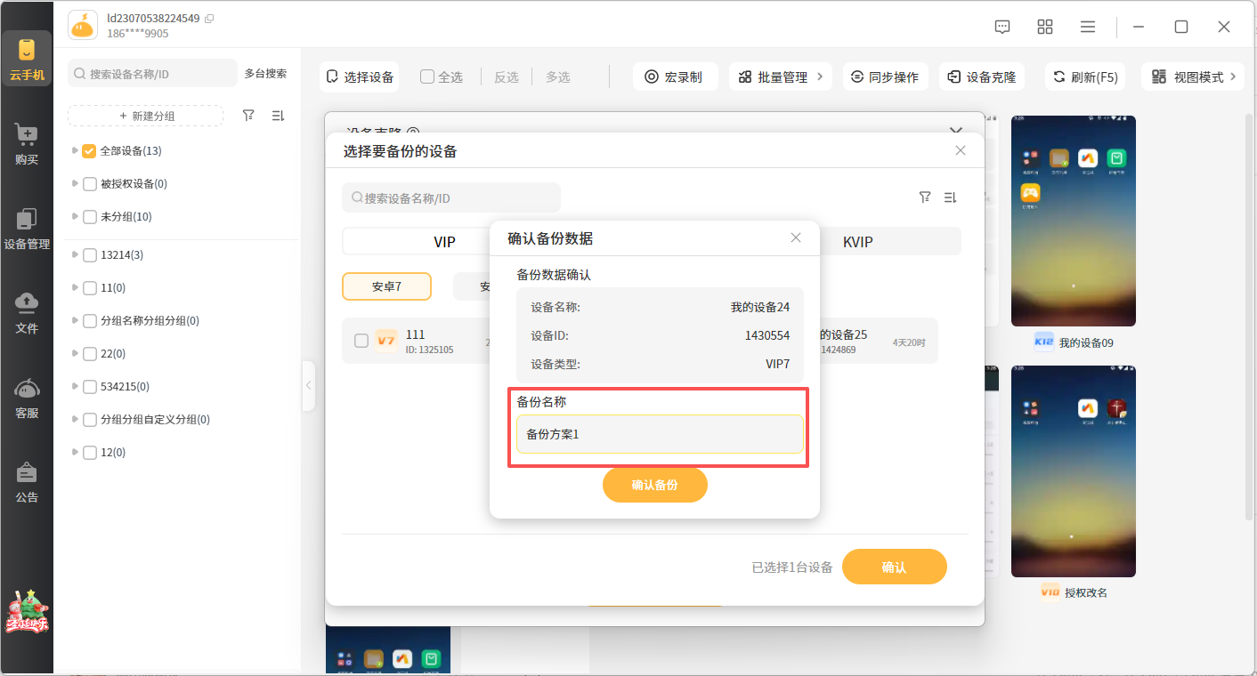Click the 备份名称 input field

[659, 434]
